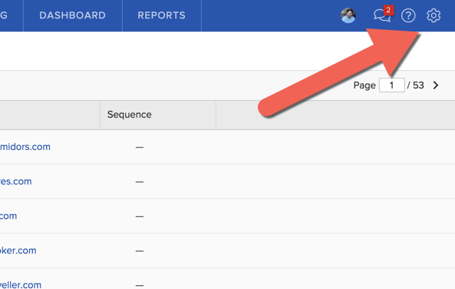Sort by the Sequence column header

tap(129, 115)
